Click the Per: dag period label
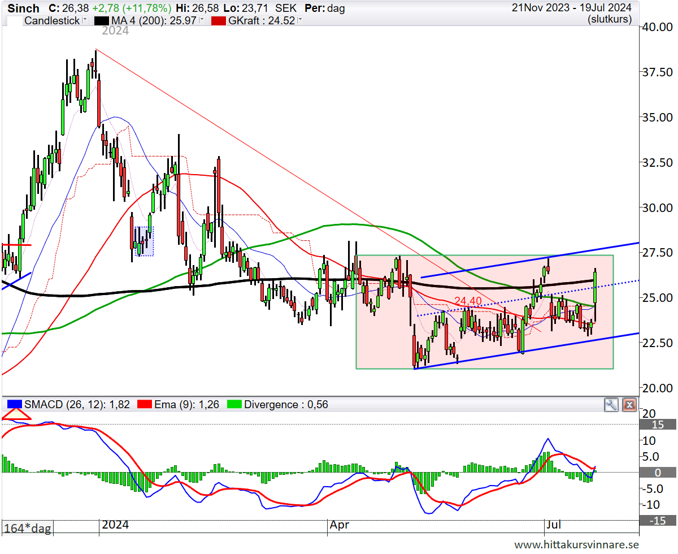 pos(324,8)
